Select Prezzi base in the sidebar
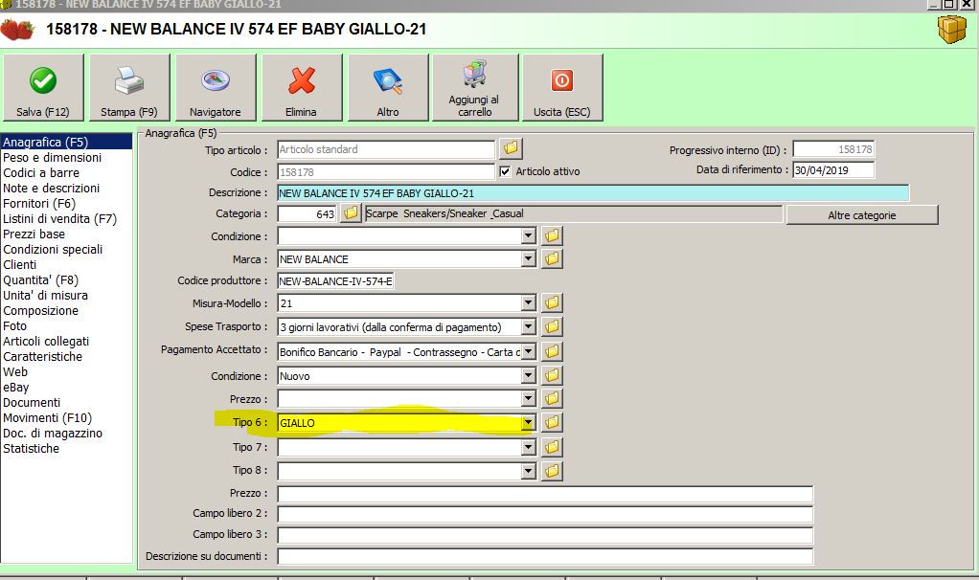The height and width of the screenshot is (580, 979). 34,234
